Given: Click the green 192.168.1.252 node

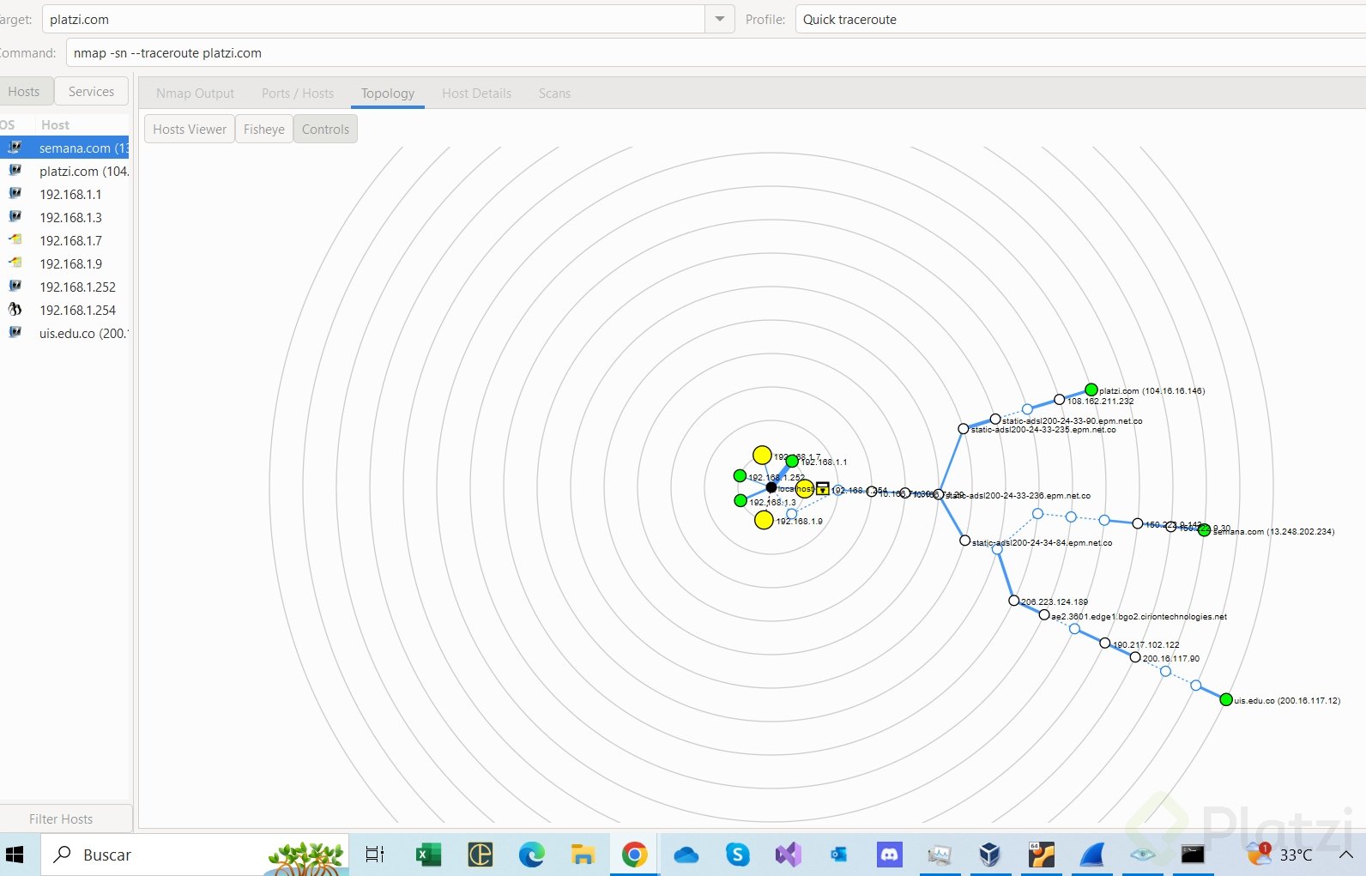Looking at the screenshot, I should coord(740,475).
